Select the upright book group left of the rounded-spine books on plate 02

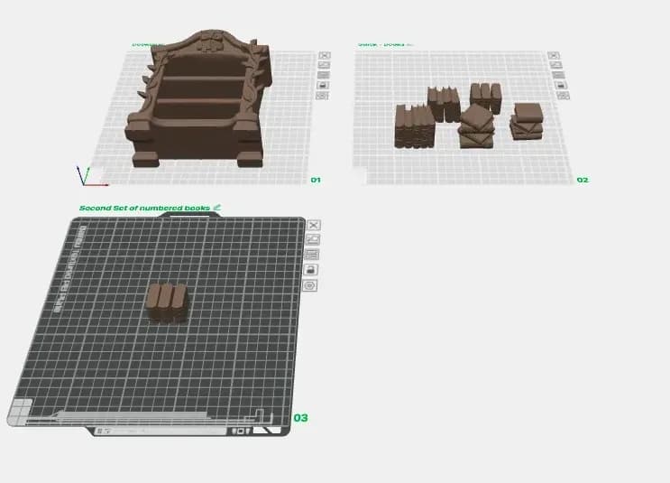pos(444,105)
